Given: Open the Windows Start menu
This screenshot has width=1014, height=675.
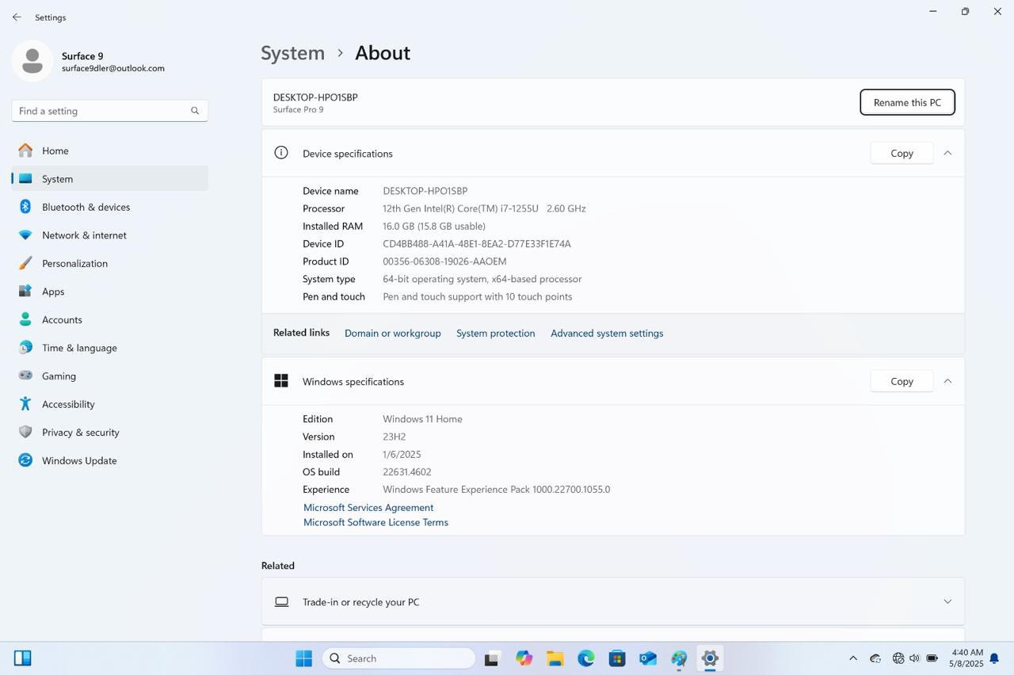Looking at the screenshot, I should tap(304, 658).
